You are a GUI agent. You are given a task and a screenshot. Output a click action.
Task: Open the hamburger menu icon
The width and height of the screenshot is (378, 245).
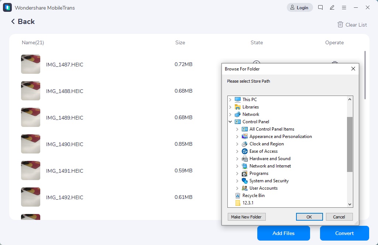click(x=344, y=7)
